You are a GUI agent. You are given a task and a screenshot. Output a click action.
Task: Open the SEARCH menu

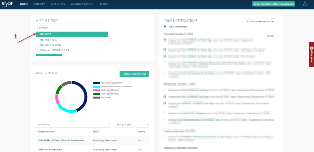pyautogui.click(x=105, y=4)
